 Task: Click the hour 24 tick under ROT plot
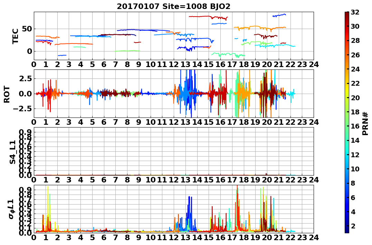(x=314, y=122)
